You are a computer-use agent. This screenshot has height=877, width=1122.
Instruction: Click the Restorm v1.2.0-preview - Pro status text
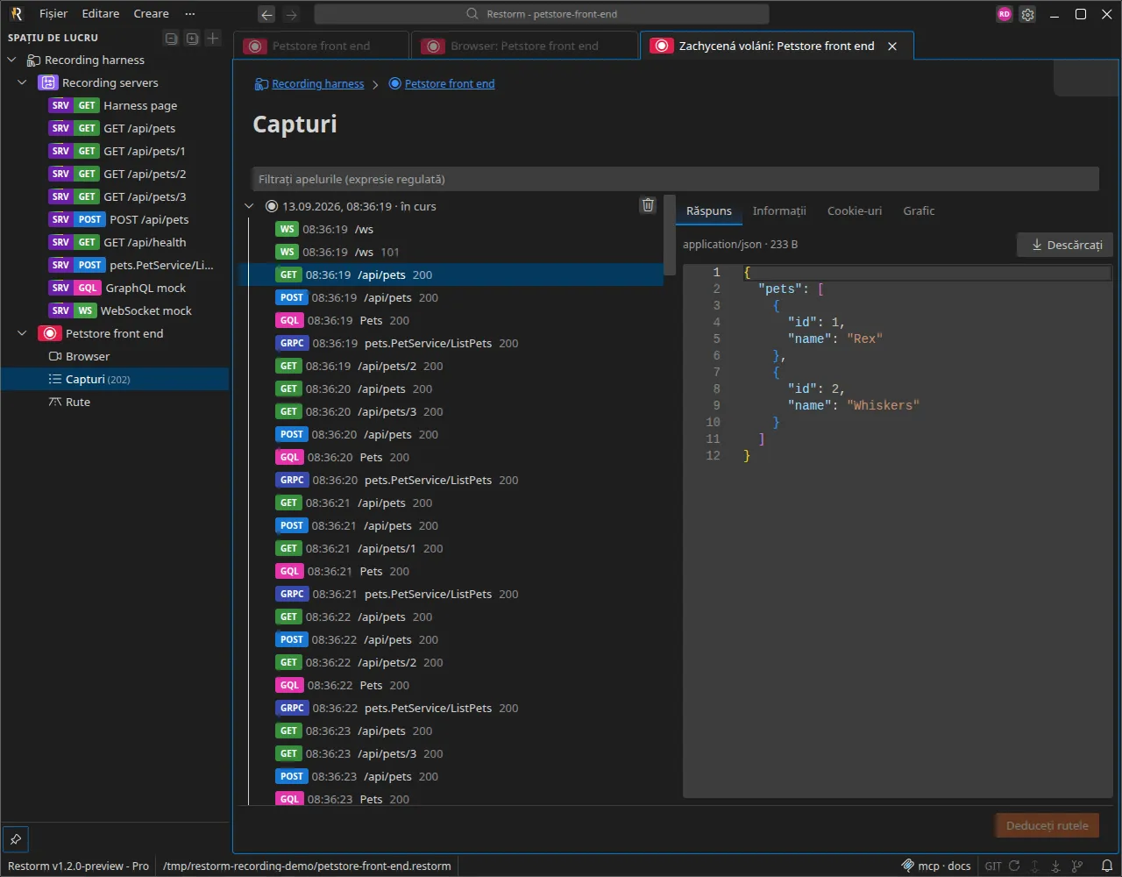tap(78, 866)
